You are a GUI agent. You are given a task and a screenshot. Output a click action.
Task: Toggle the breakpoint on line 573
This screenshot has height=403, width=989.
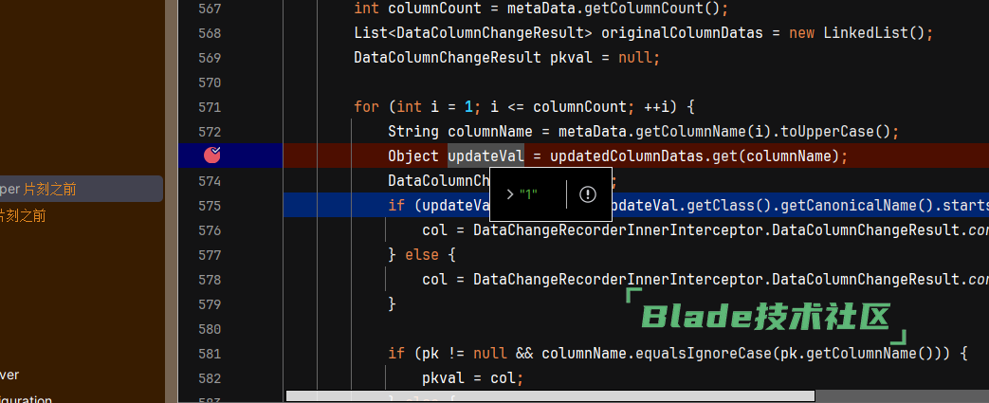coord(212,156)
